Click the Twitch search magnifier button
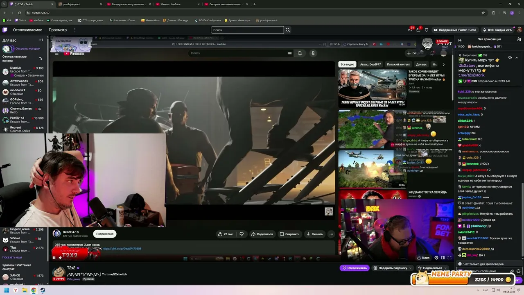This screenshot has width=524, height=295. point(288,30)
